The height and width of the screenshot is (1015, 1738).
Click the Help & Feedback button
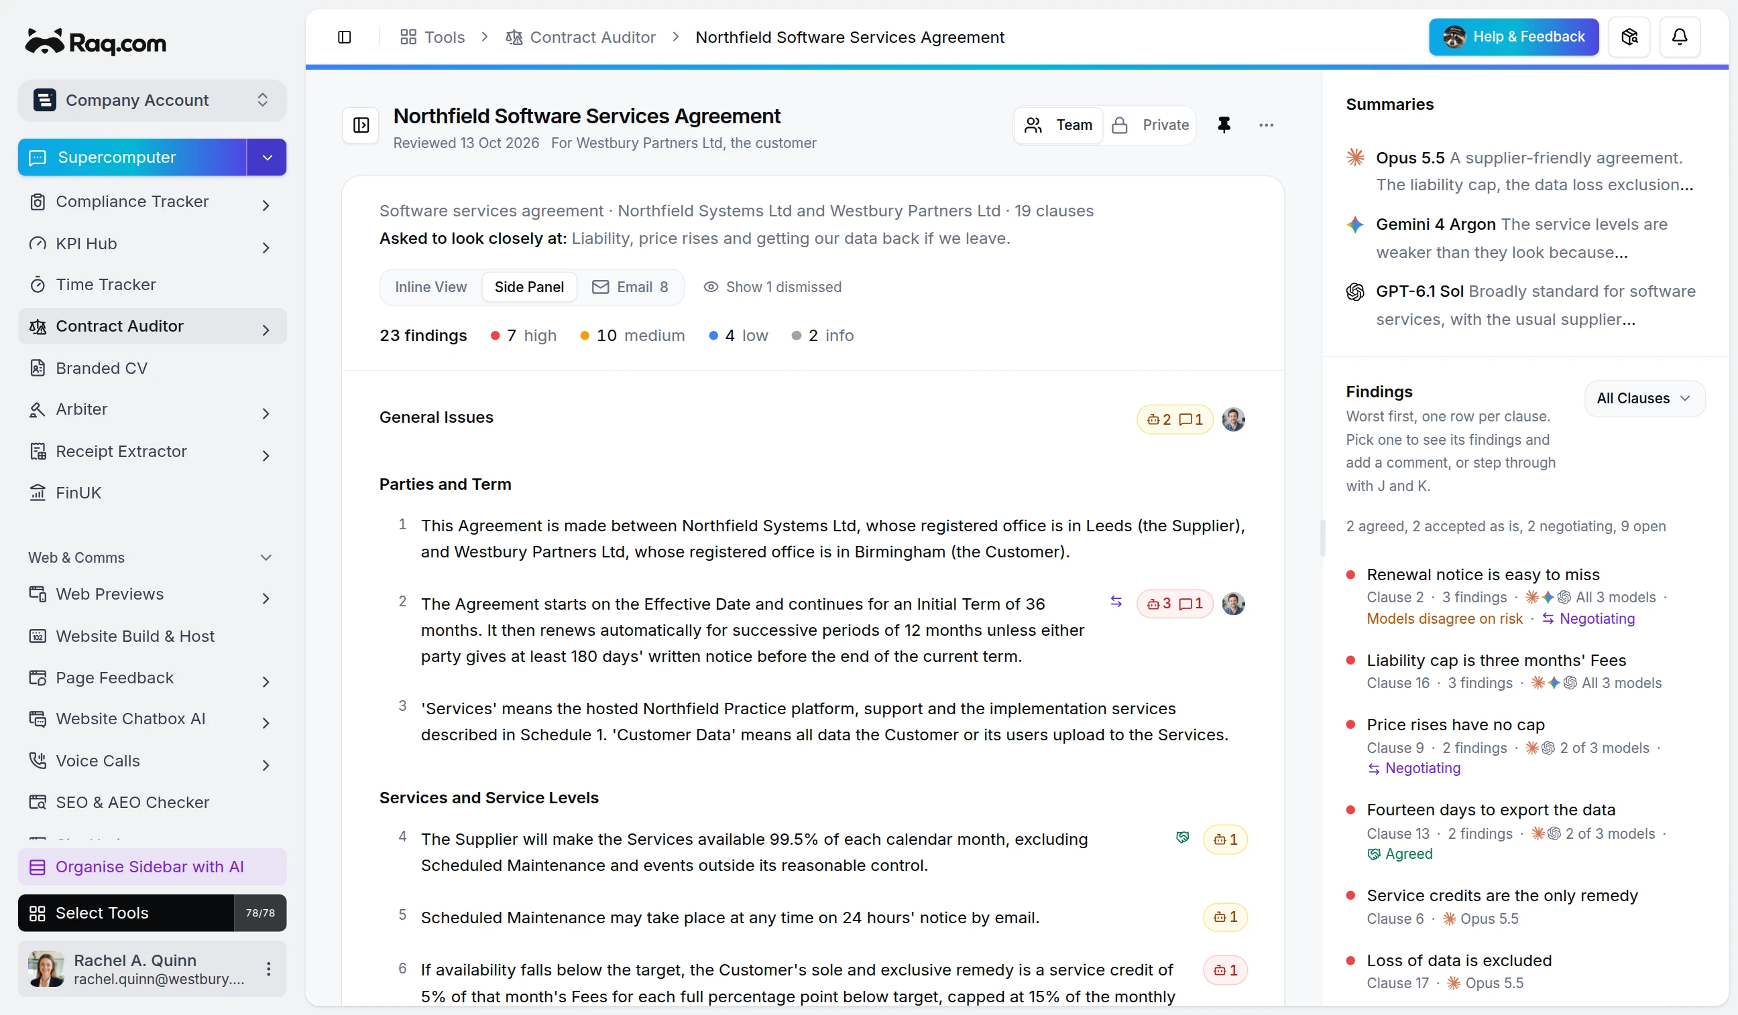coord(1513,37)
